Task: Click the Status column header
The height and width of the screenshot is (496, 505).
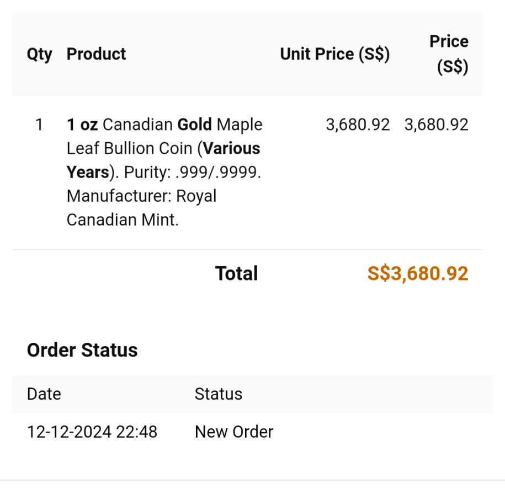Action: (218, 394)
